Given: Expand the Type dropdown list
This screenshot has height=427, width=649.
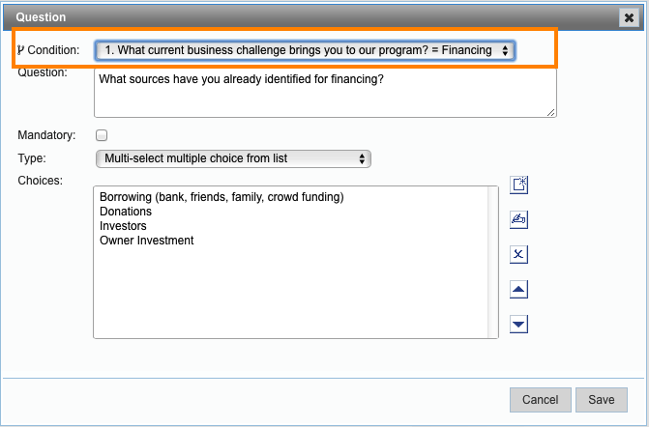Looking at the screenshot, I should 232,158.
